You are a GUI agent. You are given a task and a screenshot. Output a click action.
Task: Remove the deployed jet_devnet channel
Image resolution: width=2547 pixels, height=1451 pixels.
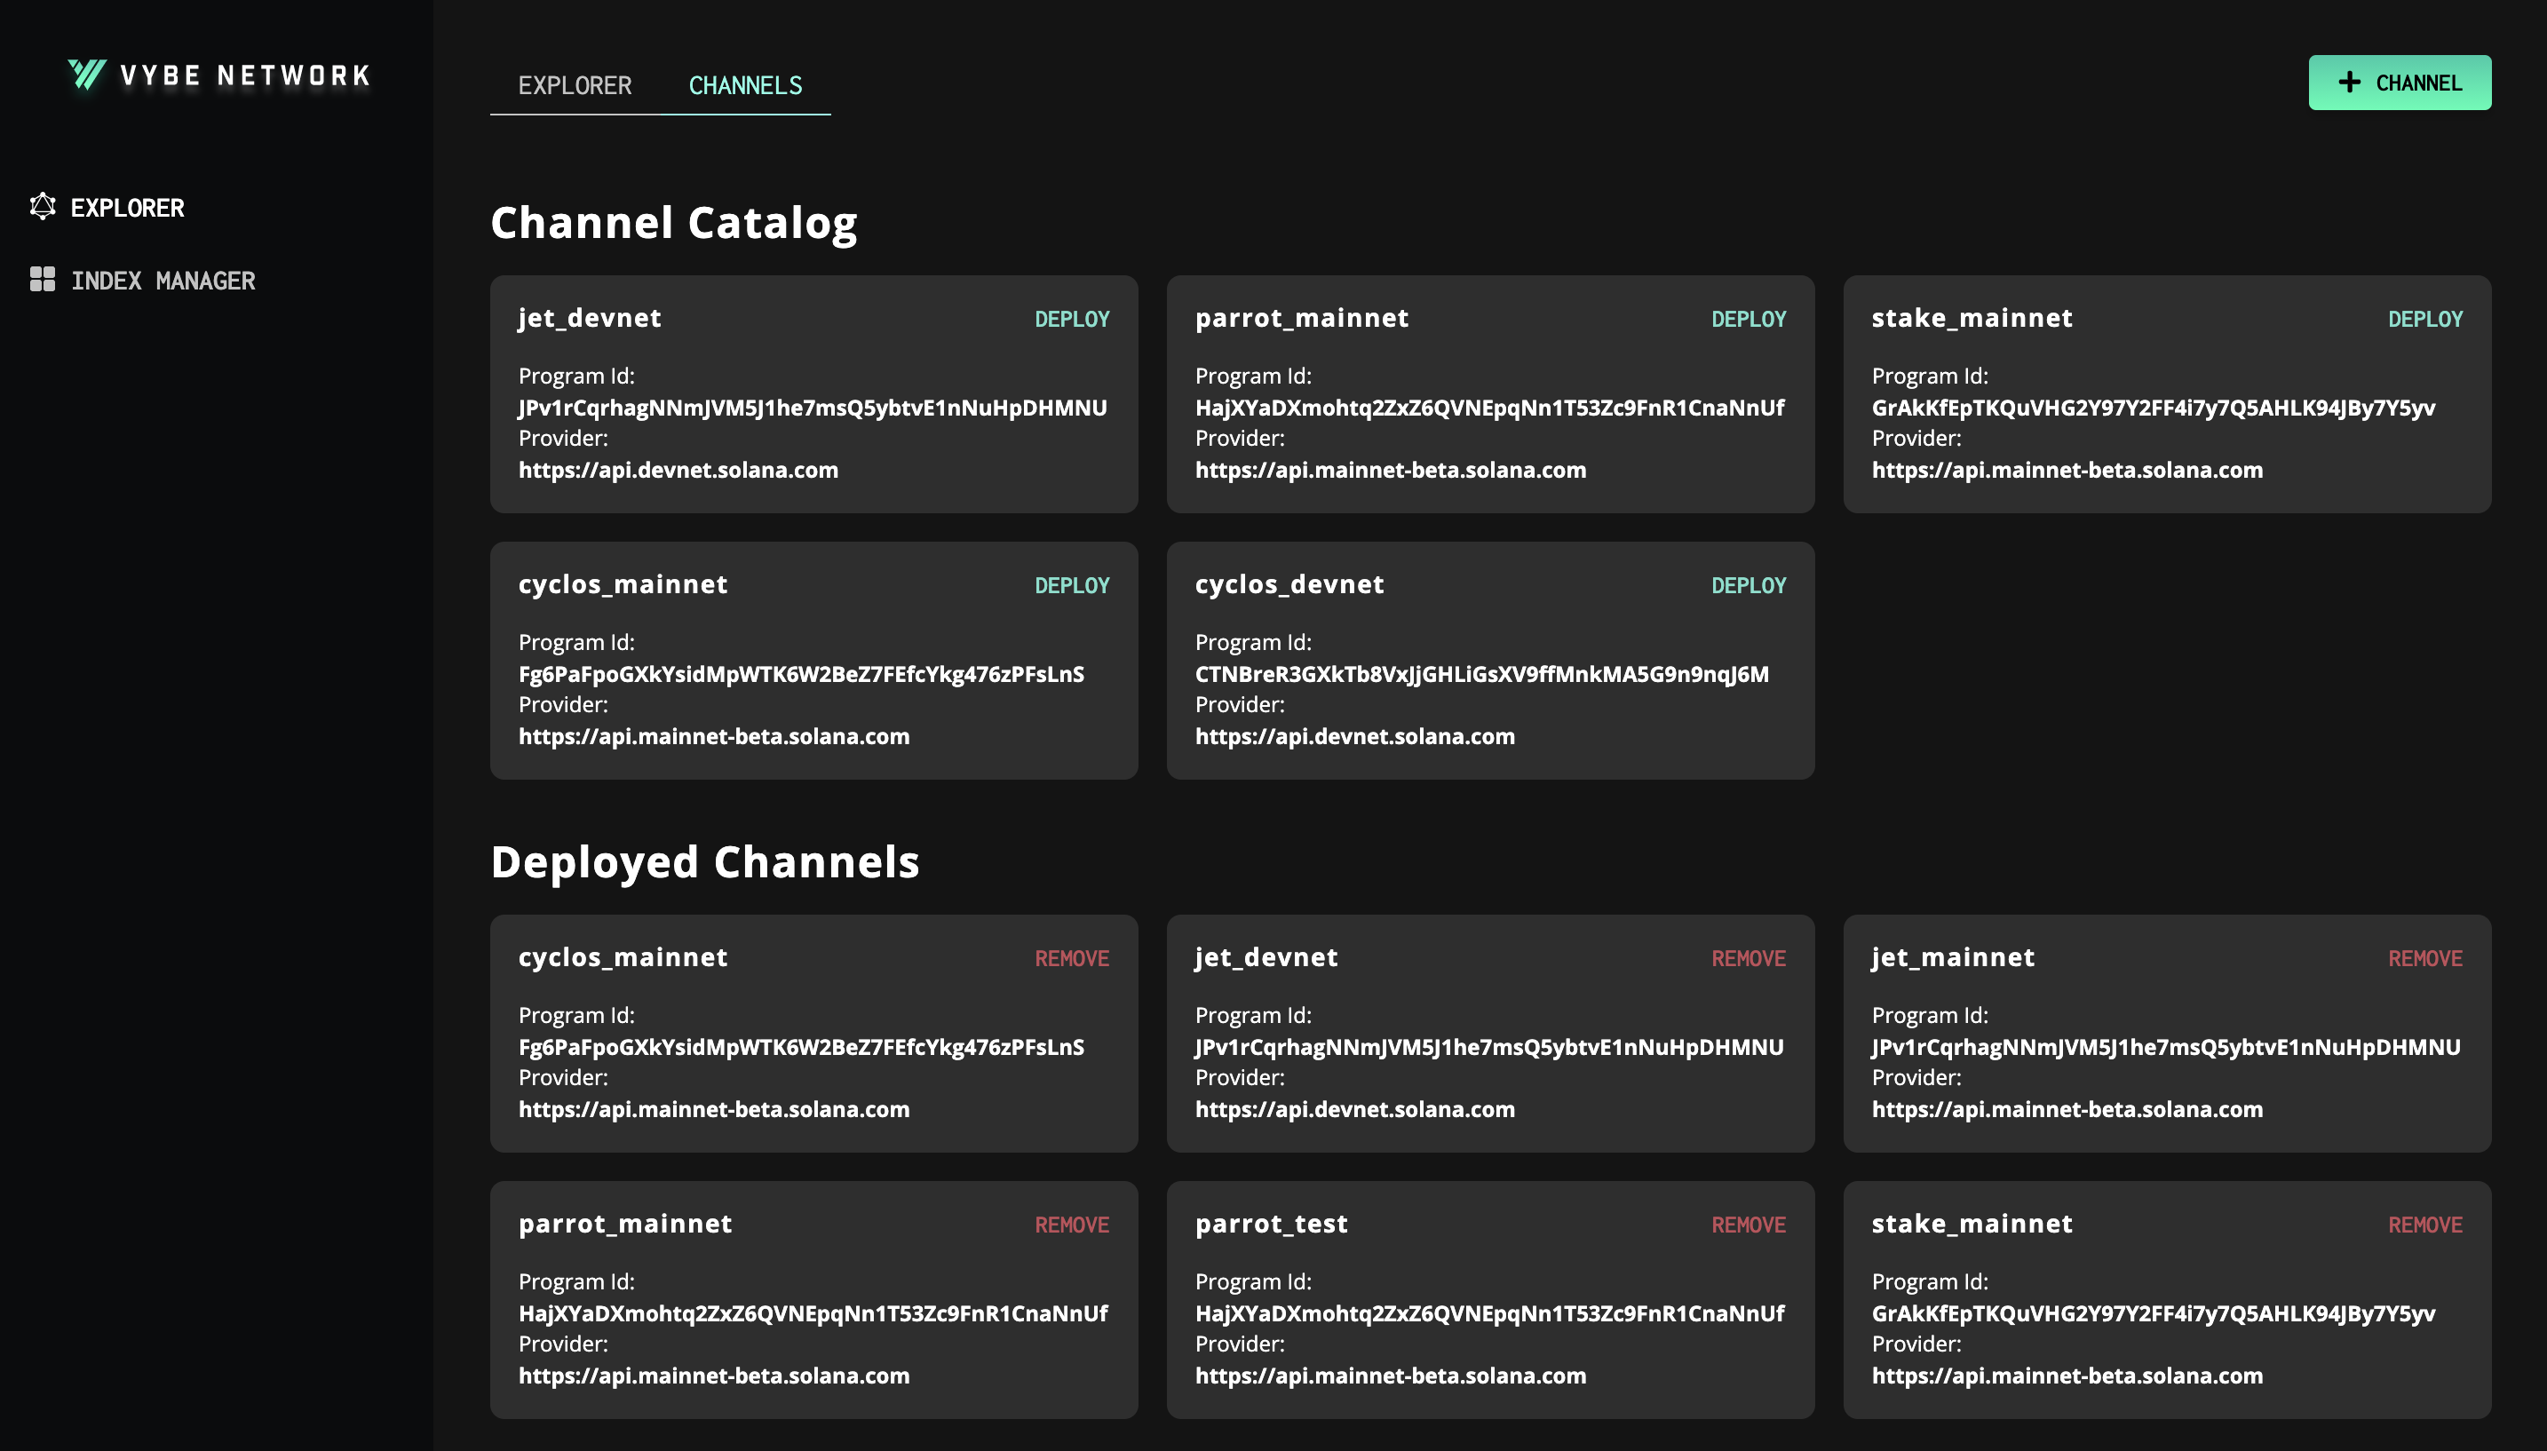(x=1748, y=957)
